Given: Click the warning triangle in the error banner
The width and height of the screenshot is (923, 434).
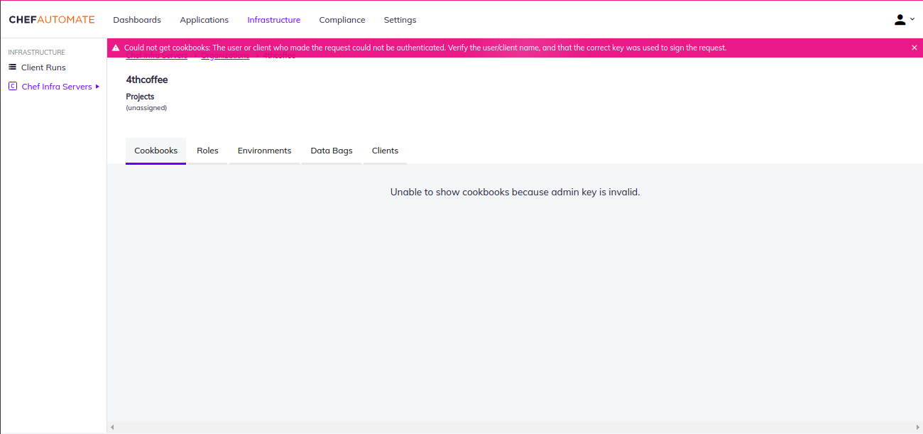Looking at the screenshot, I should pos(116,47).
